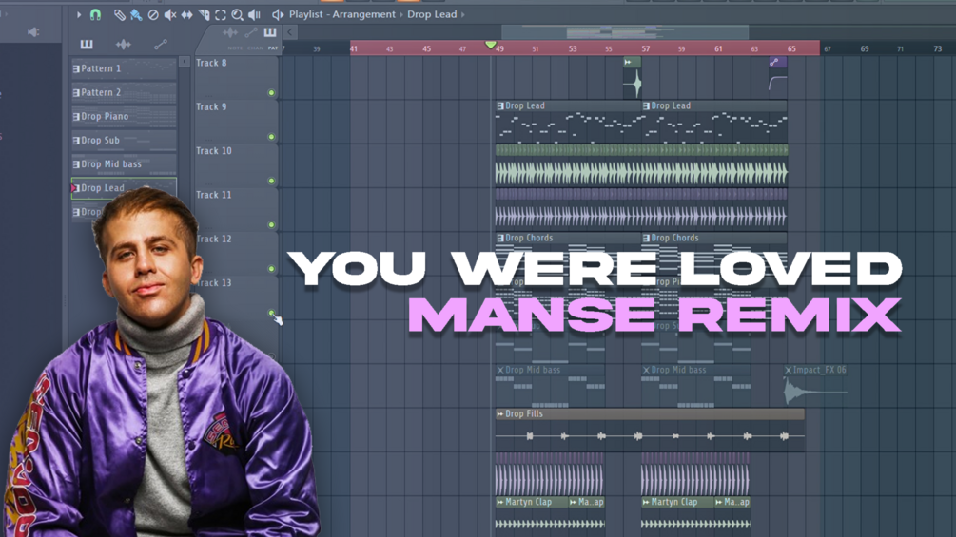956x537 pixels.
Task: Mute Track 13 via its green LED
Action: [271, 313]
